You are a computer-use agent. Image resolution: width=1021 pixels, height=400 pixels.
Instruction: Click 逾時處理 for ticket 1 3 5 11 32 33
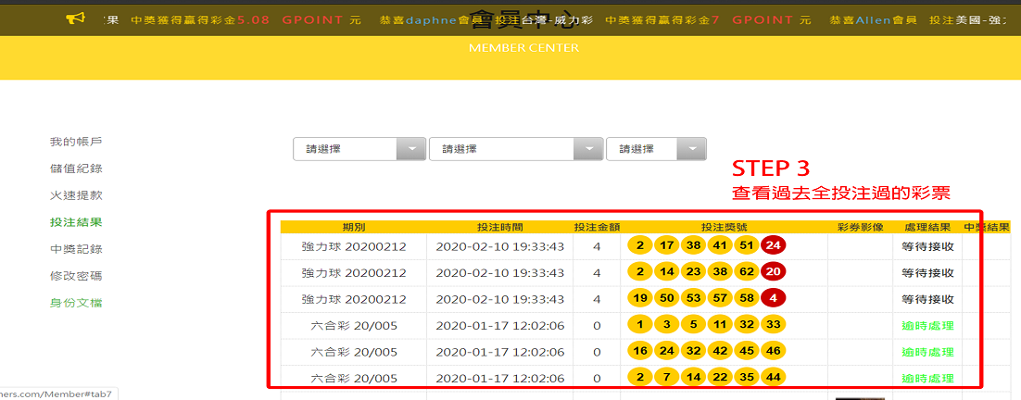[927, 326]
